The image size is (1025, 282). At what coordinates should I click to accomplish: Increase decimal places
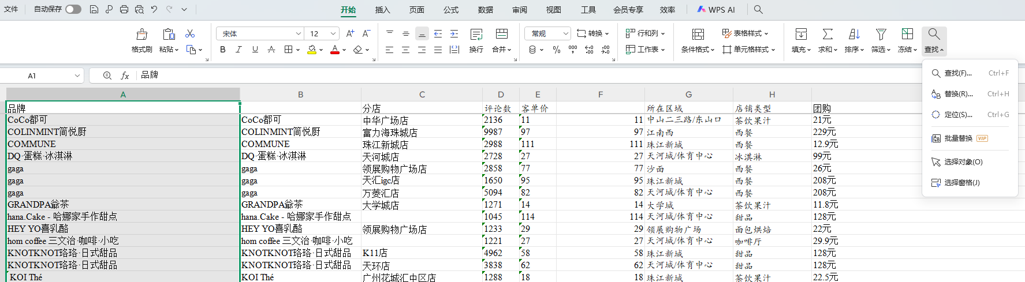[589, 50]
